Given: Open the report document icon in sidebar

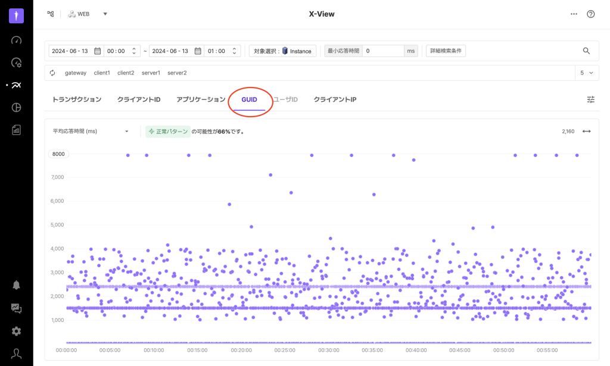Looking at the screenshot, I should 16,130.
